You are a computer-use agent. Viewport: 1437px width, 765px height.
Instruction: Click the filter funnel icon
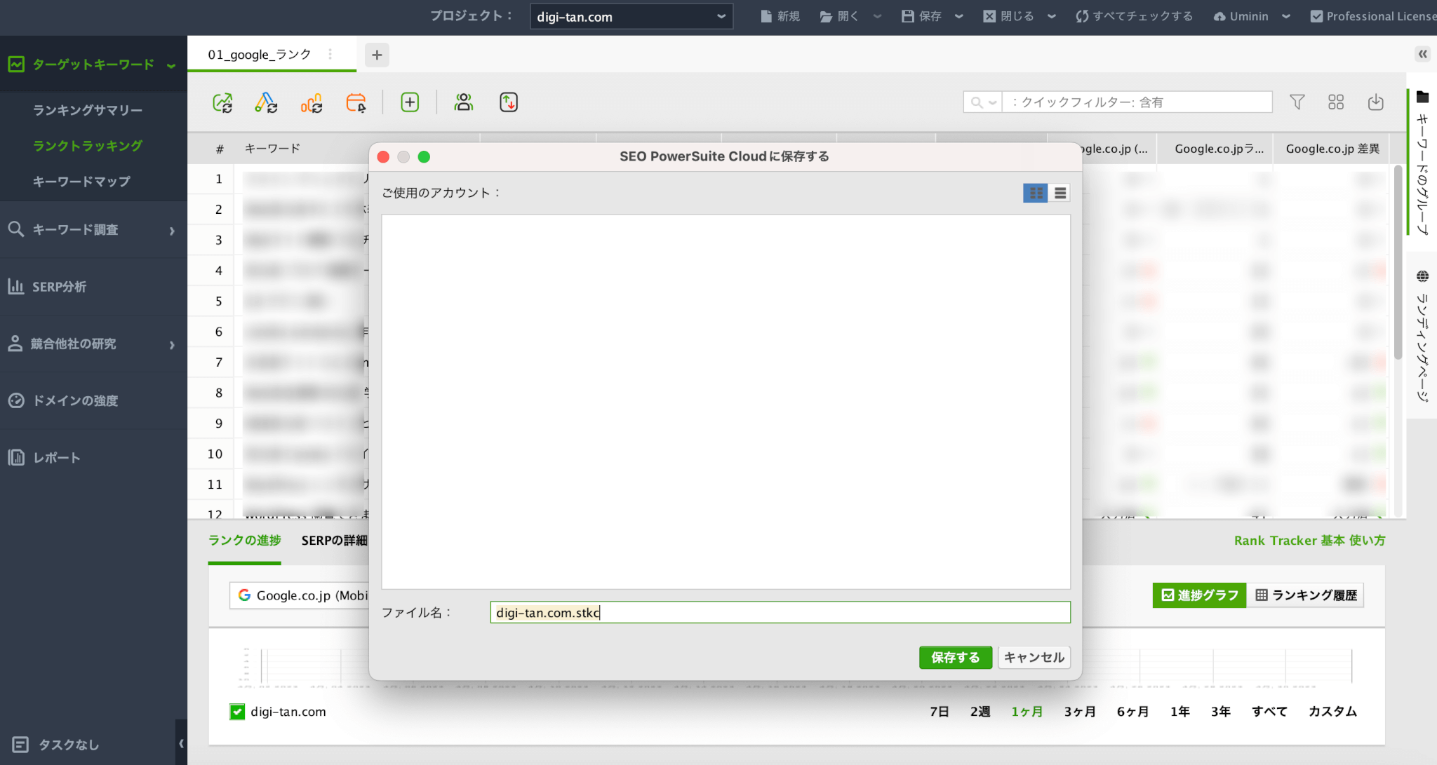pyautogui.click(x=1297, y=102)
